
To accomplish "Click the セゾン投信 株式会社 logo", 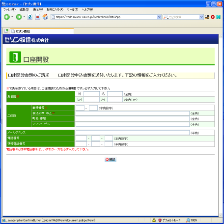I will (x=27, y=40).
